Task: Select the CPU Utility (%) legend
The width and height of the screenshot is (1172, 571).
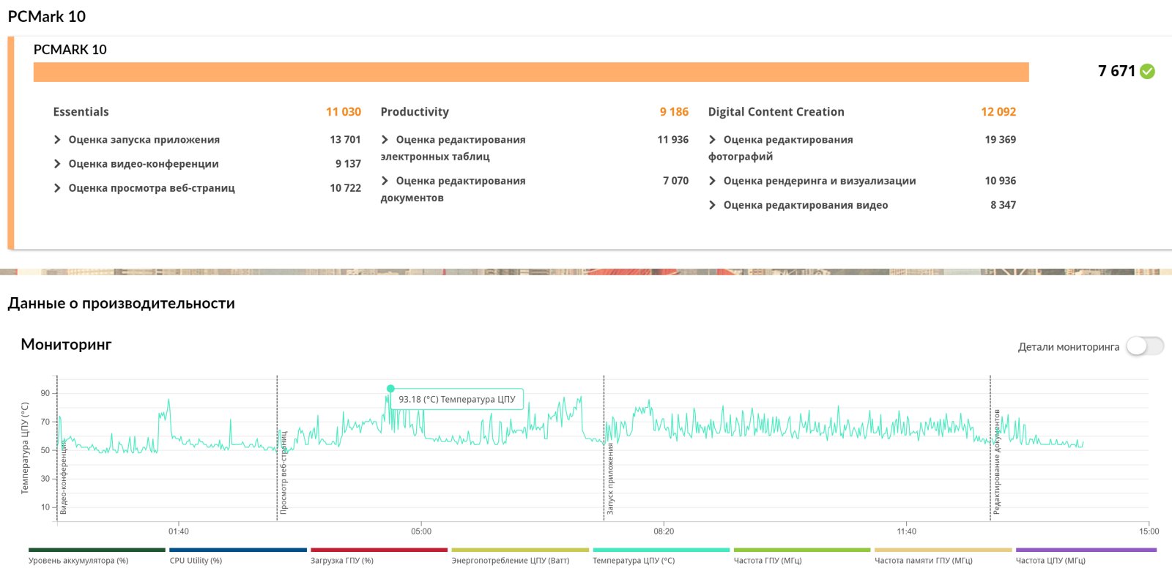Action: click(238, 556)
